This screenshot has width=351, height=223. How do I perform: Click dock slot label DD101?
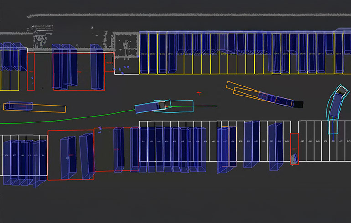point(144,54)
